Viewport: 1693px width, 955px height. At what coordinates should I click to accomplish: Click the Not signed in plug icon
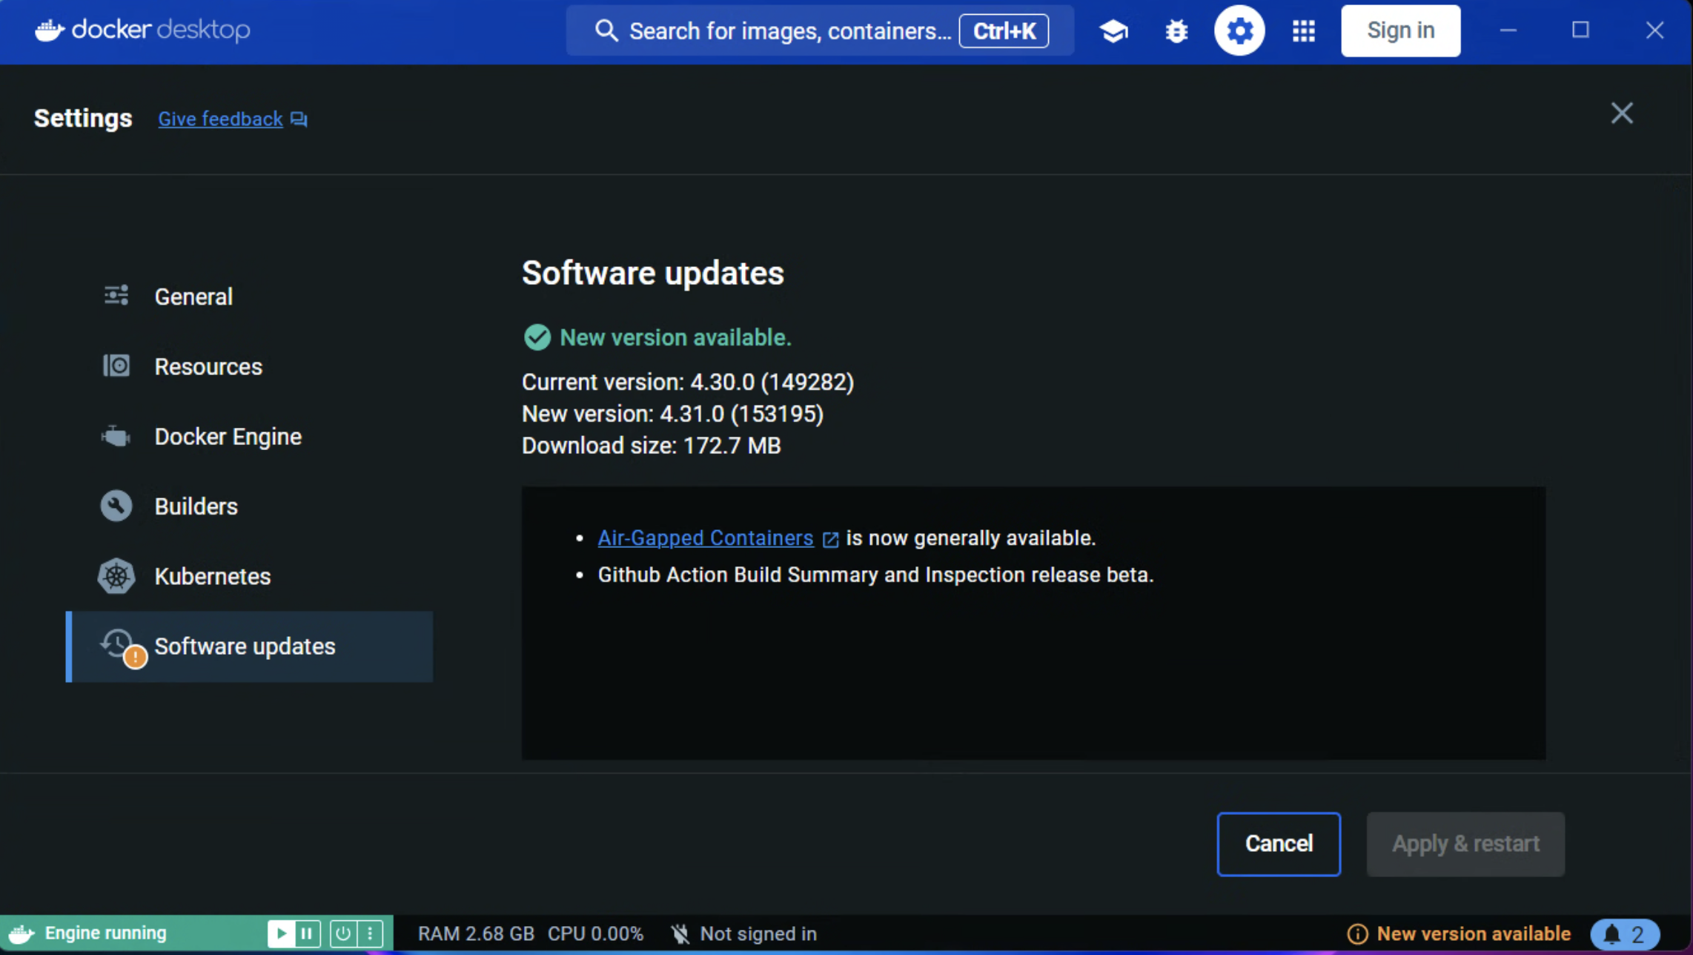pyautogui.click(x=680, y=933)
